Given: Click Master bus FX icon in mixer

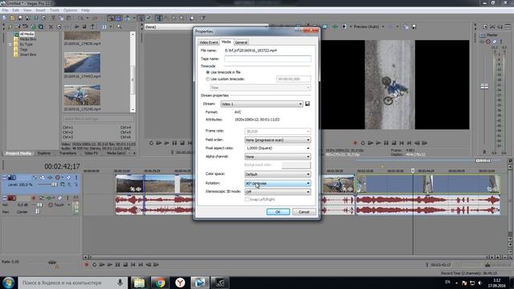Looking at the screenshot, I should coord(482,42).
